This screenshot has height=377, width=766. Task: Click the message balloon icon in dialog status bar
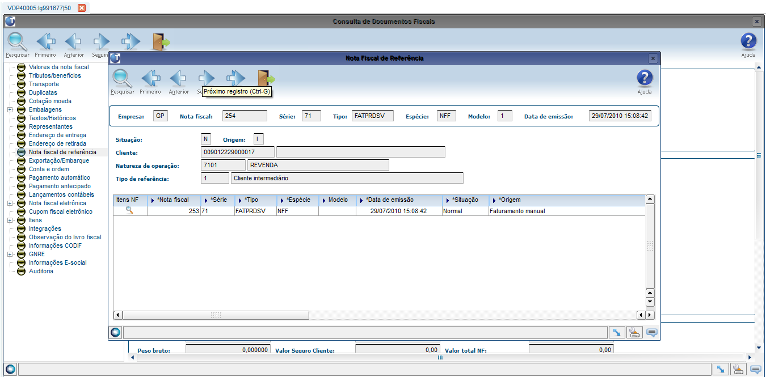(651, 332)
